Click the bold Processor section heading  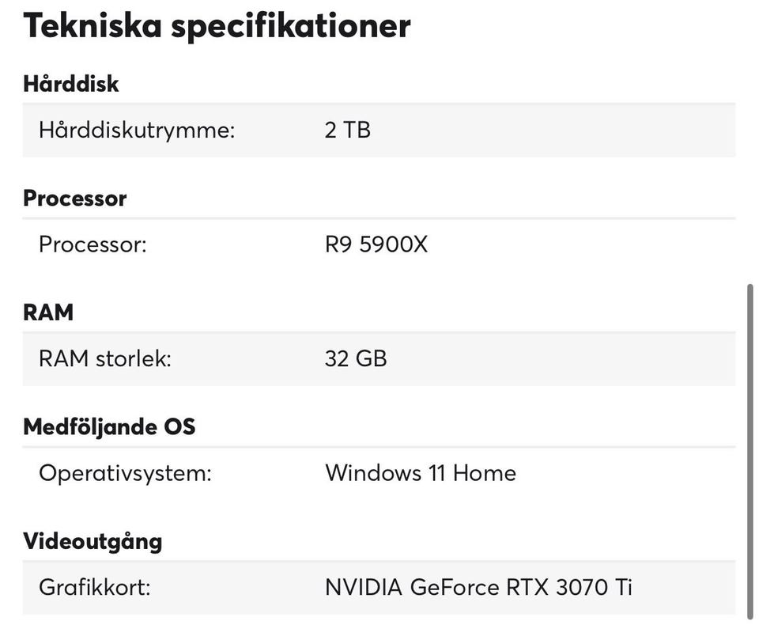click(75, 198)
